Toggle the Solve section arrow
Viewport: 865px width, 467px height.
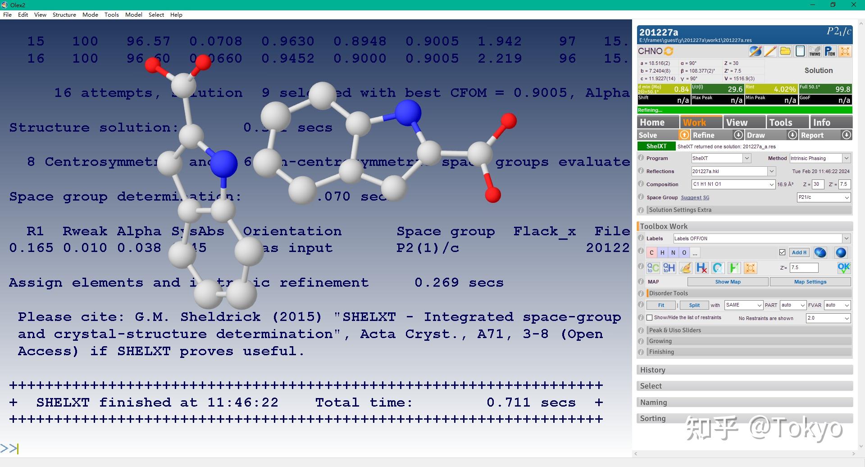684,135
